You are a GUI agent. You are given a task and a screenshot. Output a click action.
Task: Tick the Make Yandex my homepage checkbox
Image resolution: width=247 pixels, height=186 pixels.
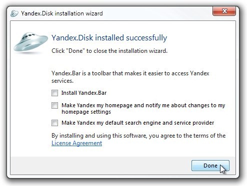(54, 105)
